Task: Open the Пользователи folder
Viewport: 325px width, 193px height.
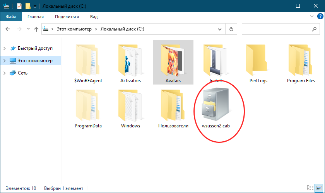Action: click(x=173, y=108)
